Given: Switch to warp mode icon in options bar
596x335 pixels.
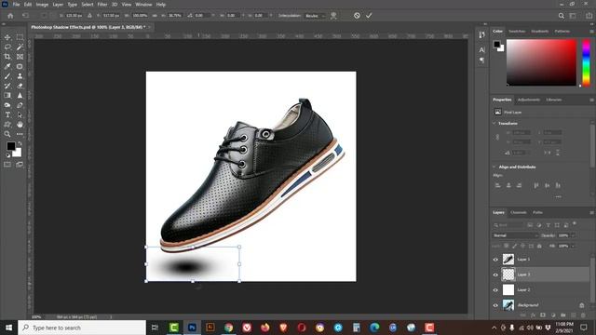Looking at the screenshot, I should point(333,16).
